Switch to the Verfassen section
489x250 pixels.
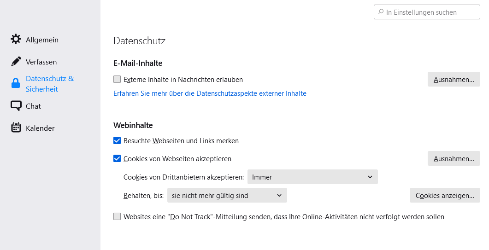pos(41,62)
